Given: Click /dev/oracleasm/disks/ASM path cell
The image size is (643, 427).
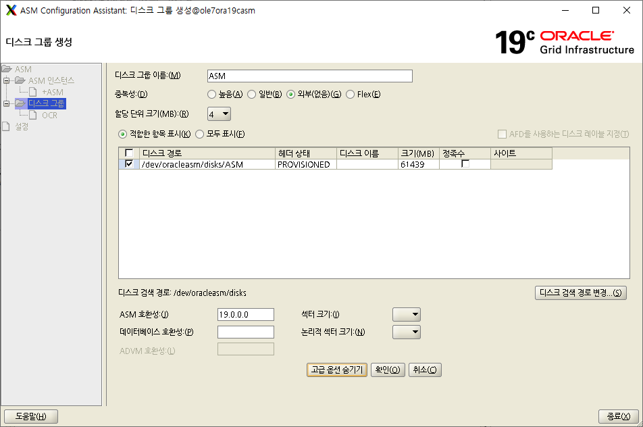Looking at the screenshot, I should [x=207, y=164].
